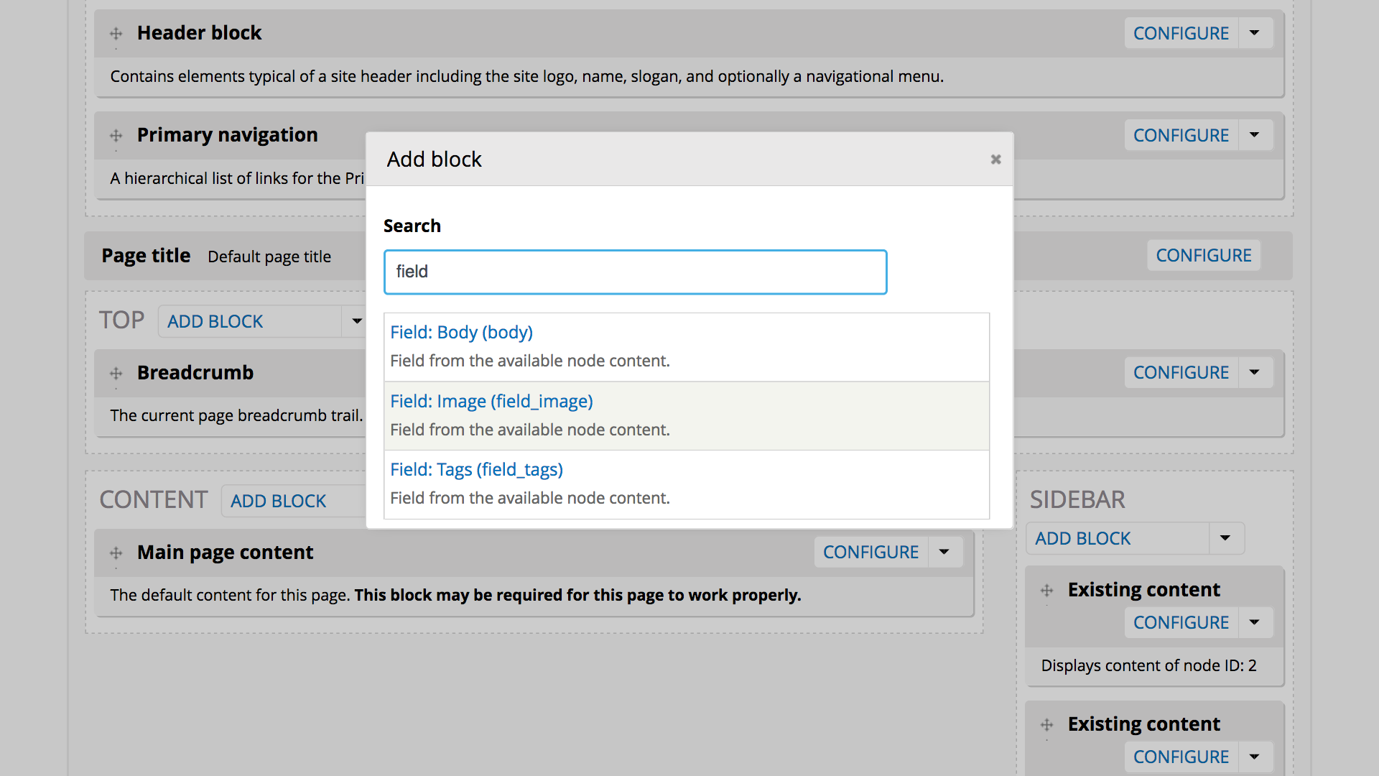Viewport: 1379px width, 776px height.
Task: Open Top region Add Block dropdown arrow
Action: tap(357, 321)
